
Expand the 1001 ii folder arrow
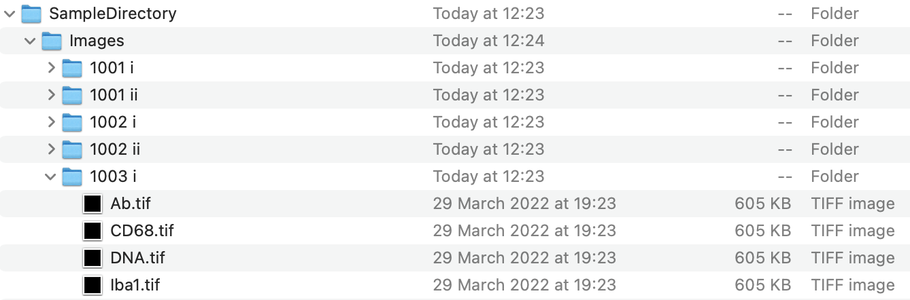click(x=51, y=95)
